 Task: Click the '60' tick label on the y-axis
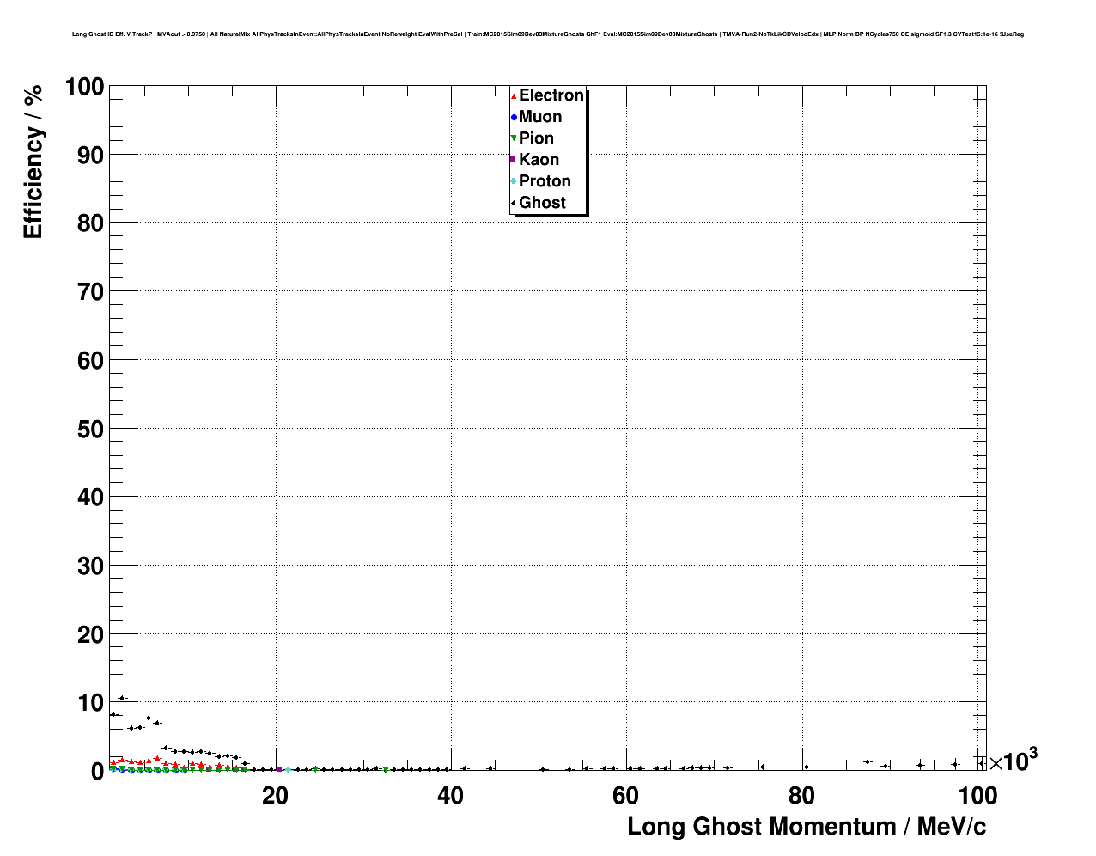[90, 361]
